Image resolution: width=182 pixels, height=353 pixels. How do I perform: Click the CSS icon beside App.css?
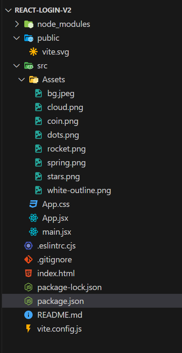[33, 204]
